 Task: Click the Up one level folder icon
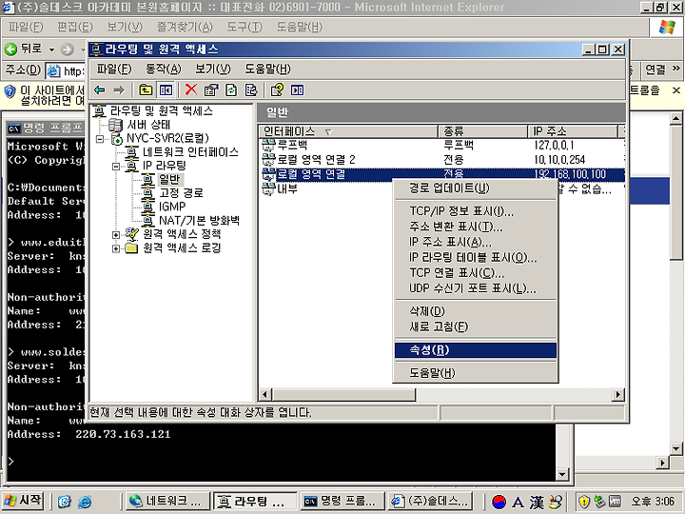click(146, 90)
